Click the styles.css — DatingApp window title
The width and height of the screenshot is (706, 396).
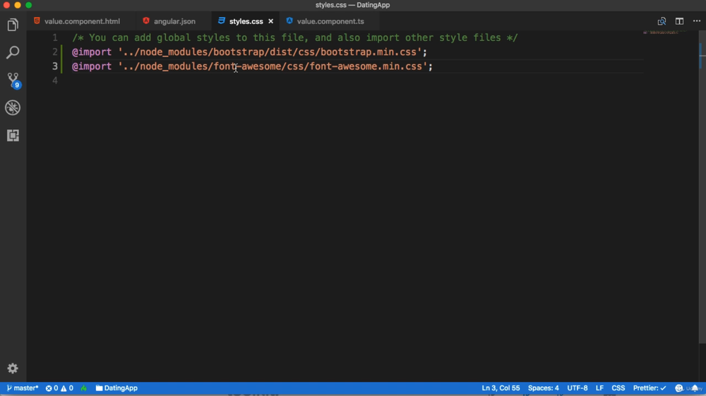(352, 5)
